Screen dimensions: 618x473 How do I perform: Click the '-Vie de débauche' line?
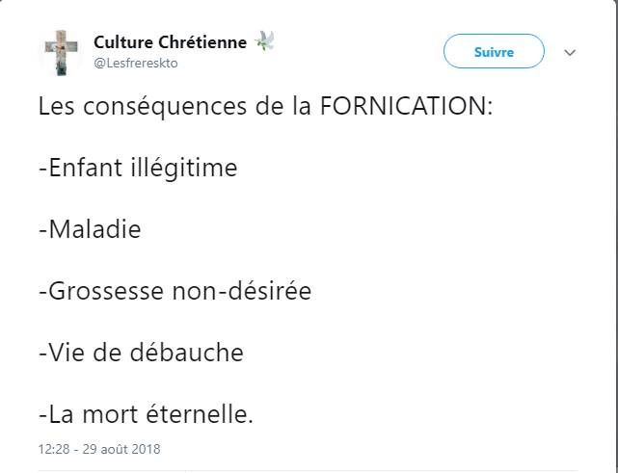141,352
